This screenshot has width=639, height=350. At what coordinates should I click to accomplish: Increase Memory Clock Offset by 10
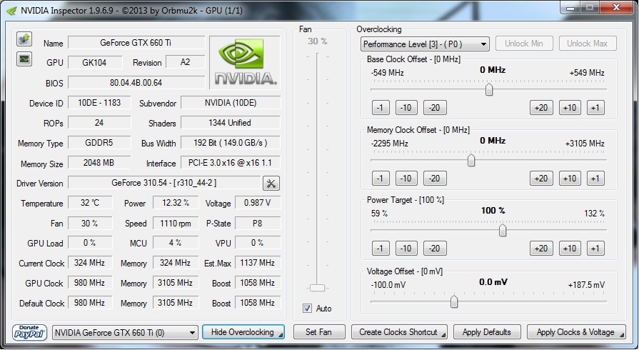click(570, 179)
